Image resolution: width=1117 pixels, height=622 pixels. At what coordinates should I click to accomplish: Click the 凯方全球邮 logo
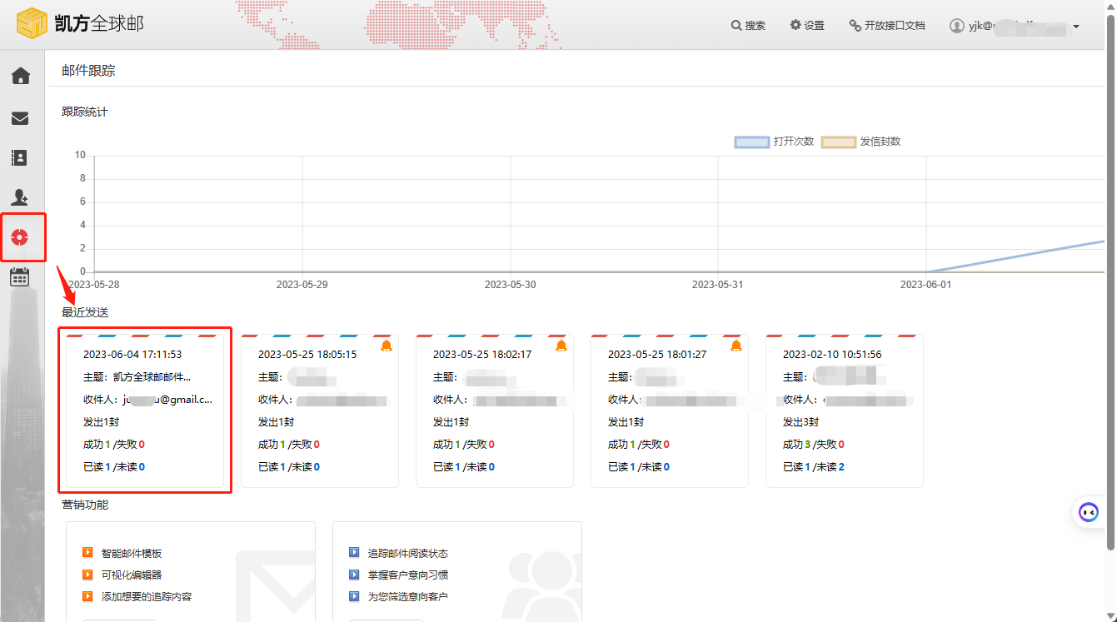point(80,24)
